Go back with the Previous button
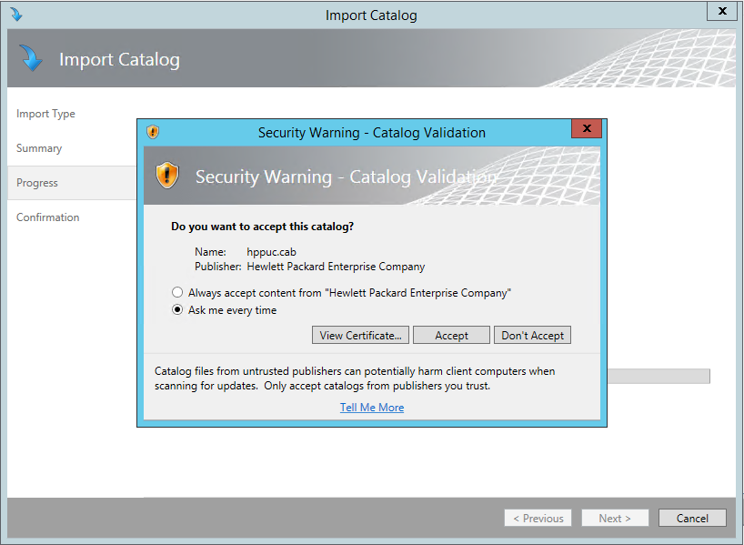Image resolution: width=744 pixels, height=545 pixels. 538,518
